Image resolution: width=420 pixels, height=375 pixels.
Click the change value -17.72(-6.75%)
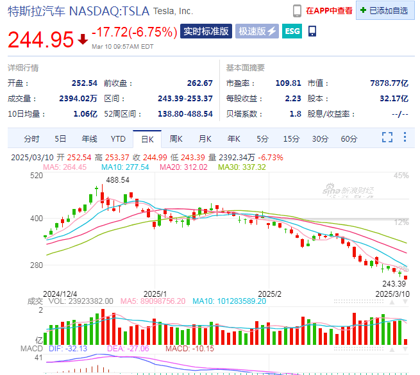[x=134, y=32]
